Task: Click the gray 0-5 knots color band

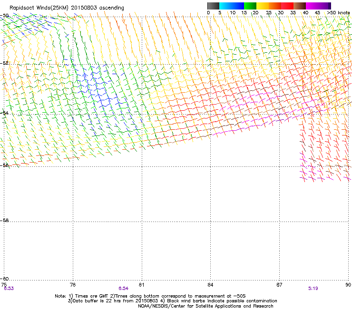Action: pos(213,6)
